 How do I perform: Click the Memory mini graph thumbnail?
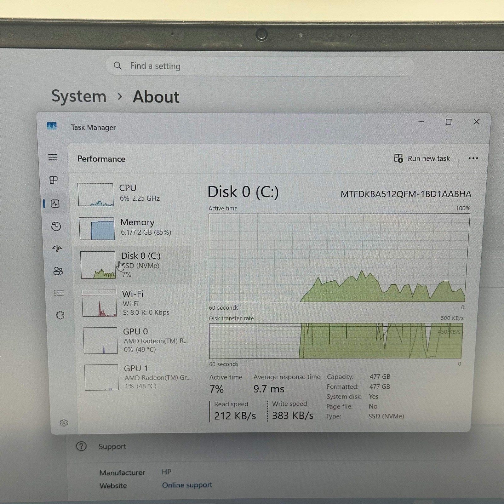[97, 229]
